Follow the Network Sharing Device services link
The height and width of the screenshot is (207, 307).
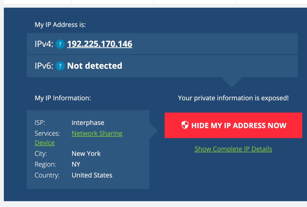[x=97, y=133]
